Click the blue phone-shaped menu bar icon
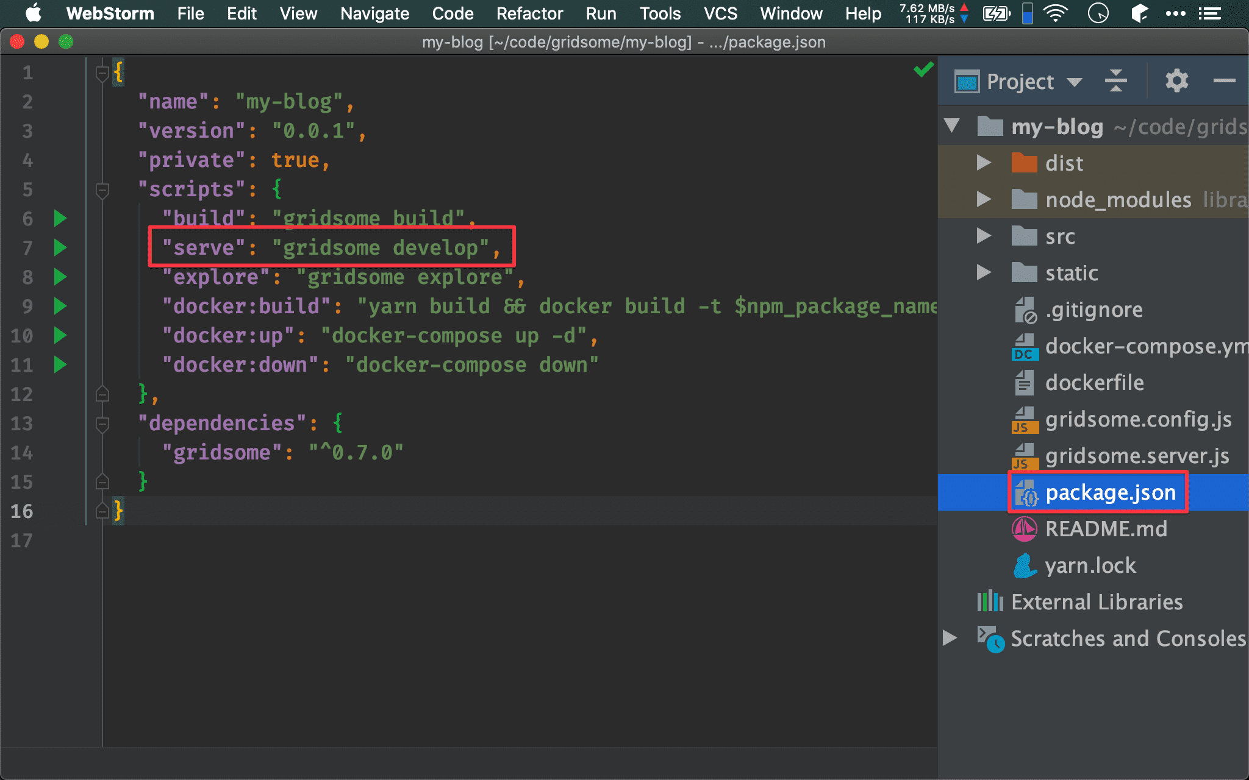 click(1027, 13)
